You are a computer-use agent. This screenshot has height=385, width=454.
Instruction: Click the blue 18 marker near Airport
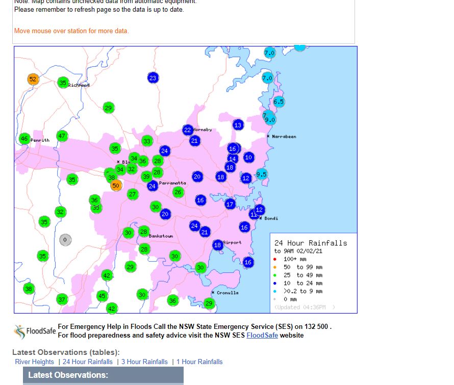point(218,245)
